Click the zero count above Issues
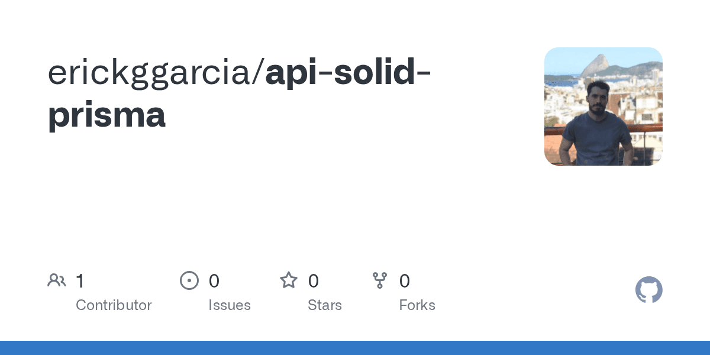This screenshot has width=710, height=355. [x=214, y=281]
